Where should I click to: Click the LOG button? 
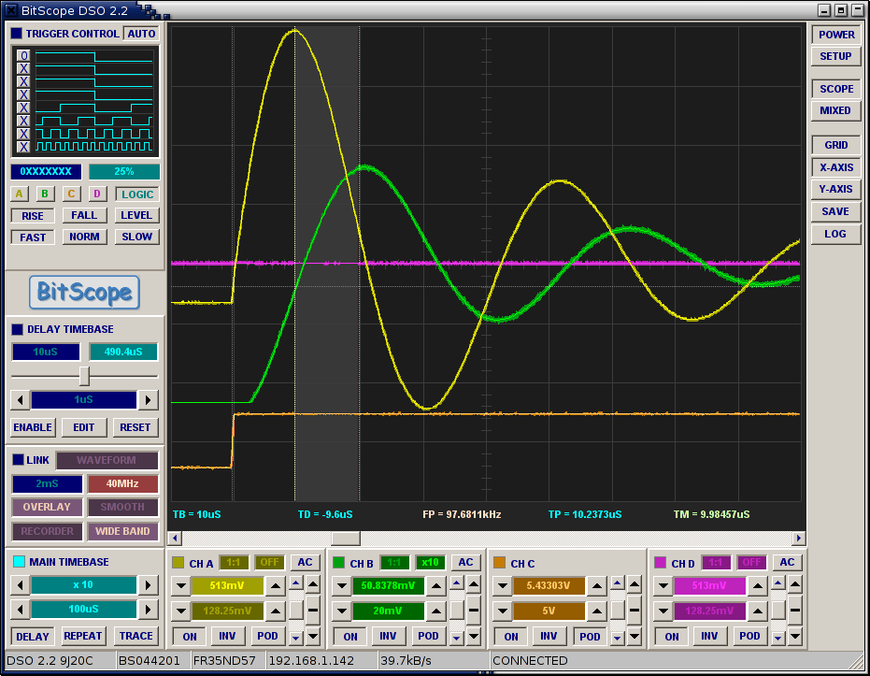point(836,234)
